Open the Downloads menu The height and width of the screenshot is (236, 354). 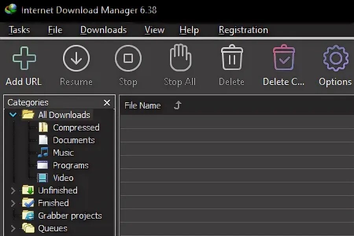coord(103,30)
